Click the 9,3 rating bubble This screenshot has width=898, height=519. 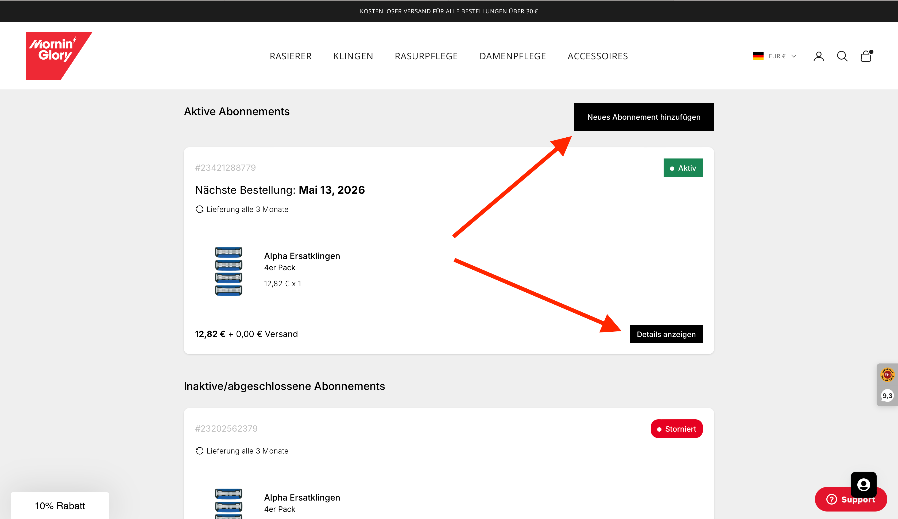click(x=887, y=396)
